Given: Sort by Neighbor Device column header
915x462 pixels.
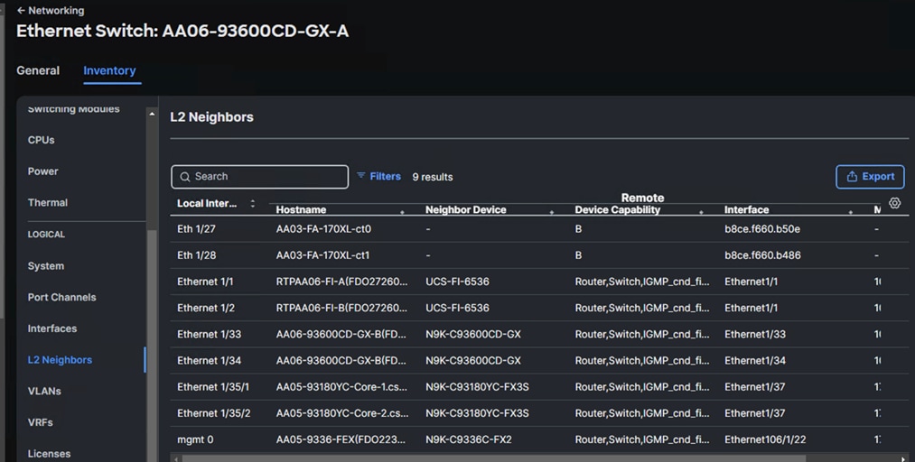Looking at the screenshot, I should click(x=466, y=209).
